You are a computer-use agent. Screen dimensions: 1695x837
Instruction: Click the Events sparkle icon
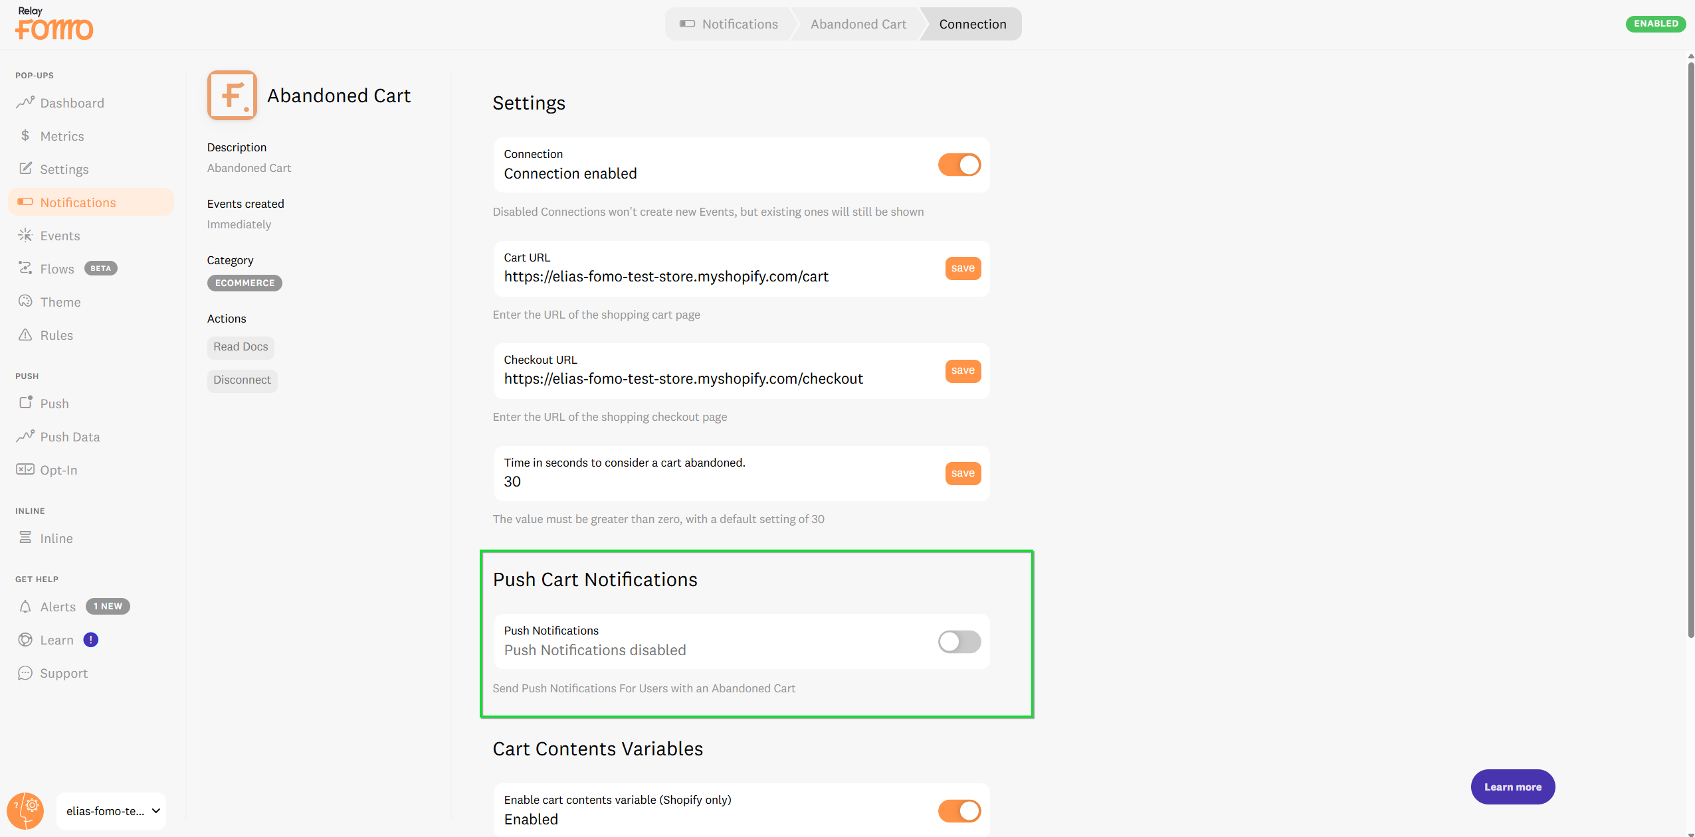click(25, 235)
